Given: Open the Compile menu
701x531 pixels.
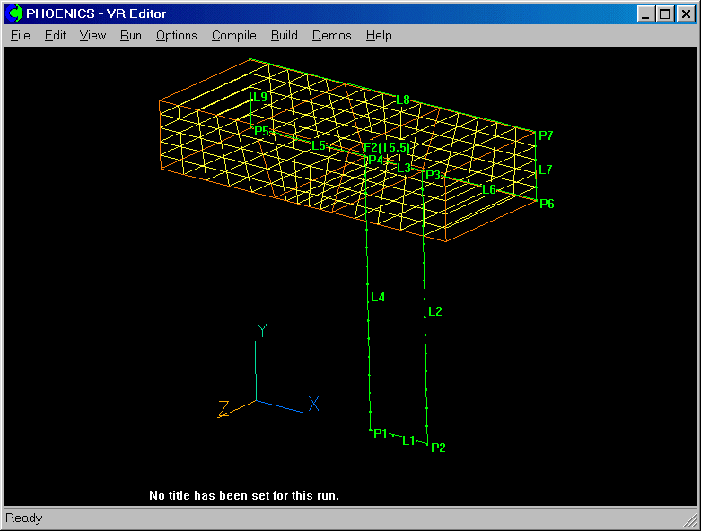Looking at the screenshot, I should pos(233,36).
